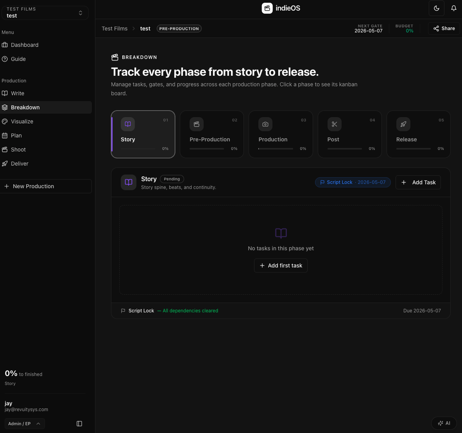Select the Story phase card
The width and height of the screenshot is (462, 433).
[143, 134]
